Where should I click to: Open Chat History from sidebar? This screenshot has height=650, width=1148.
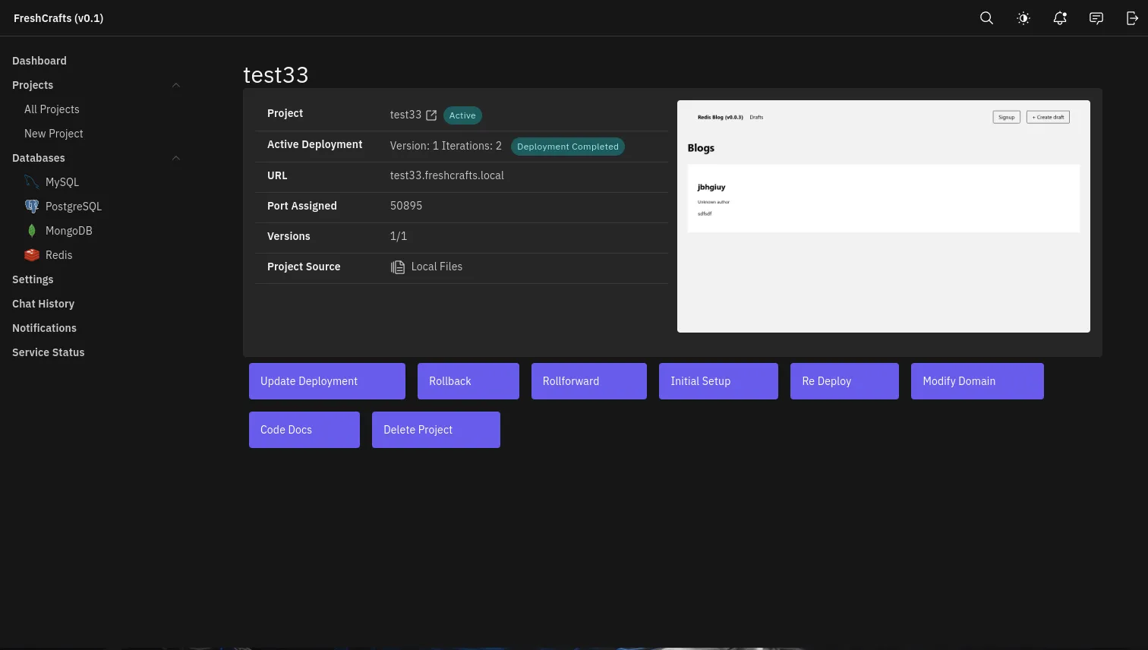[x=43, y=304]
